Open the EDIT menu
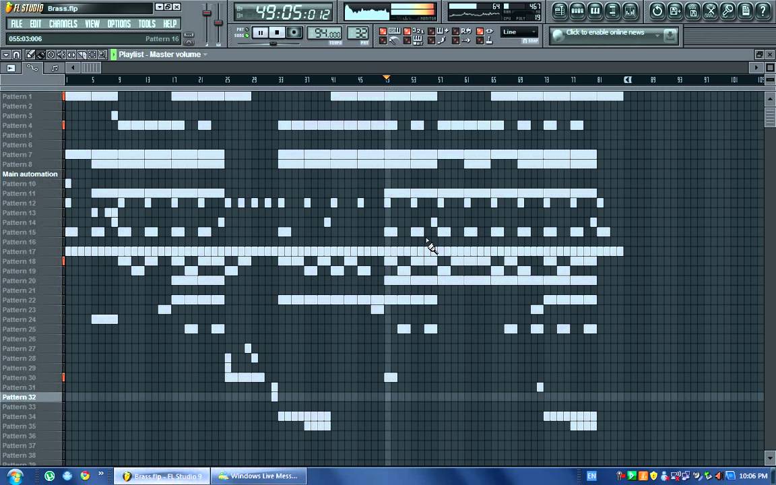The height and width of the screenshot is (485, 776). 35,24
